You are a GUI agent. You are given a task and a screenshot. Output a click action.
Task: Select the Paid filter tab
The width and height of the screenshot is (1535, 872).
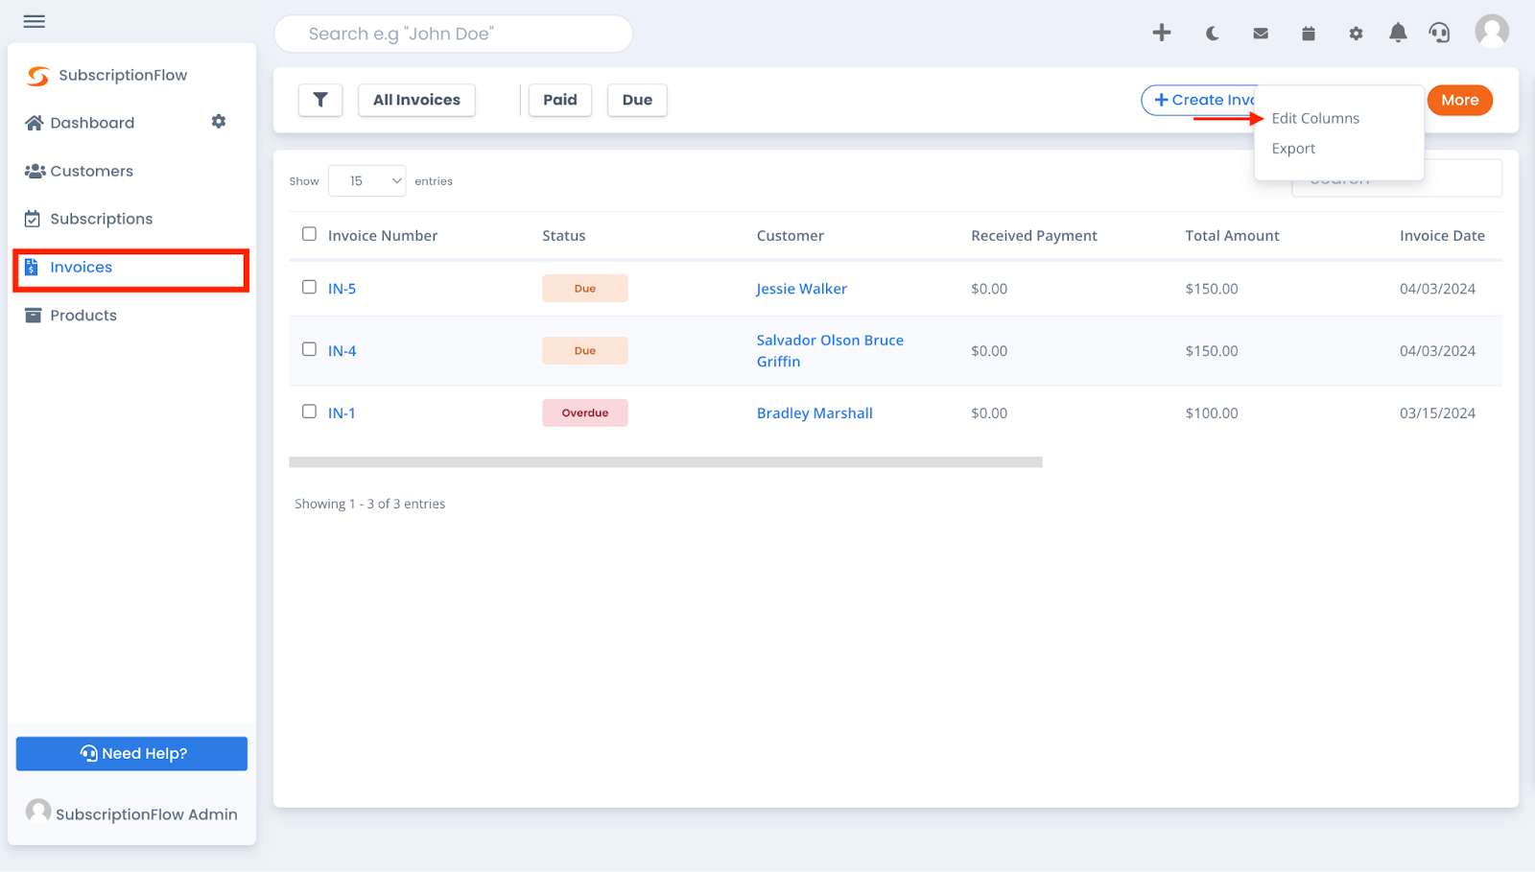(x=560, y=100)
